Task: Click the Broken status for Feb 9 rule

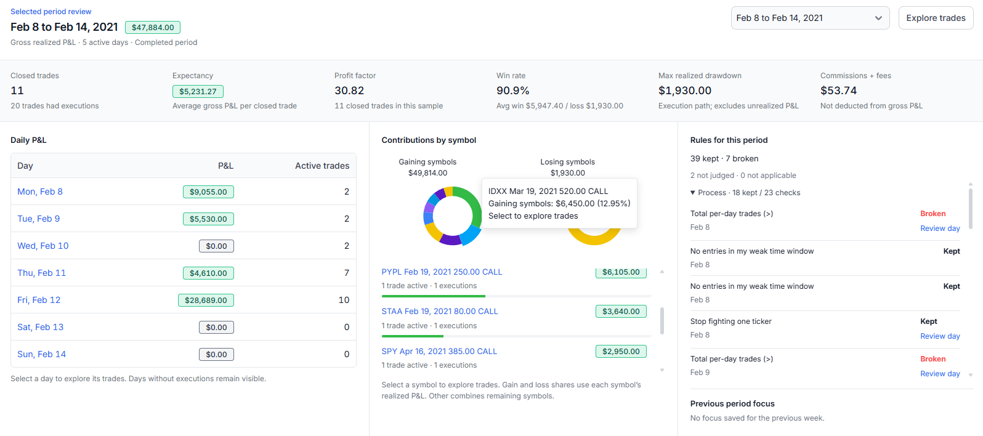Action: 932,359
